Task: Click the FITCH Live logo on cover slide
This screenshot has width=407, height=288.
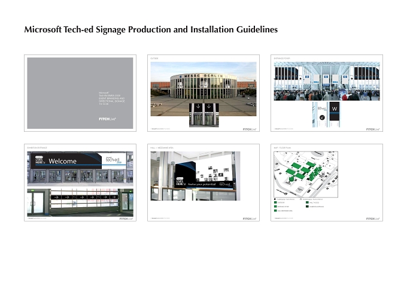Action: tap(107, 119)
